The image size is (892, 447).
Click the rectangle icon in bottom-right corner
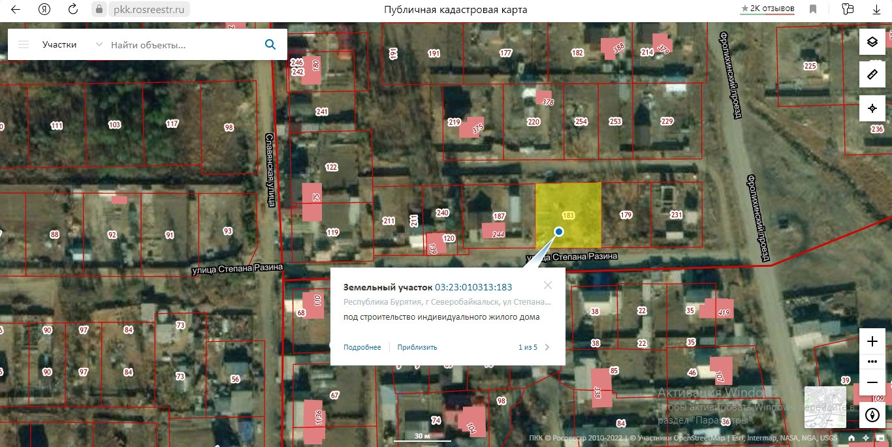[x=880, y=438]
